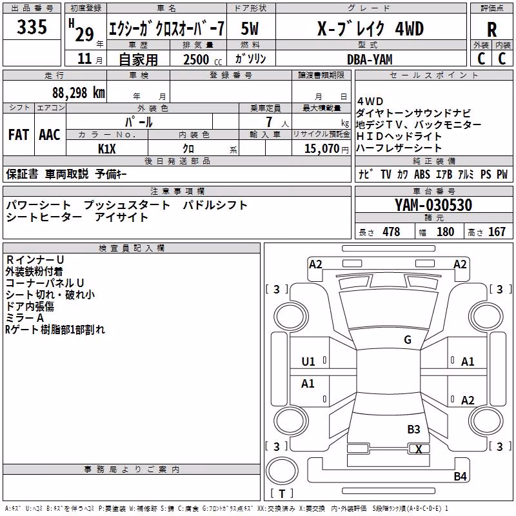Click the C grade under 外装
This screenshot has height=516, width=516.
(481, 59)
